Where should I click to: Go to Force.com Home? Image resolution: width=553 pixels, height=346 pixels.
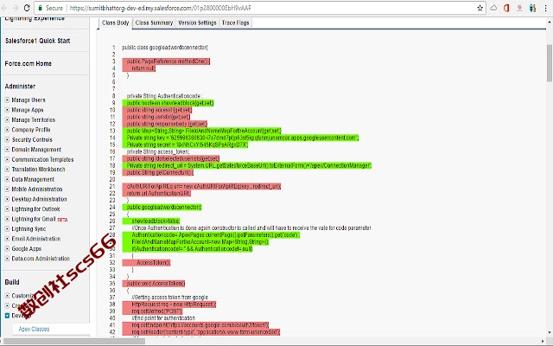coord(28,63)
